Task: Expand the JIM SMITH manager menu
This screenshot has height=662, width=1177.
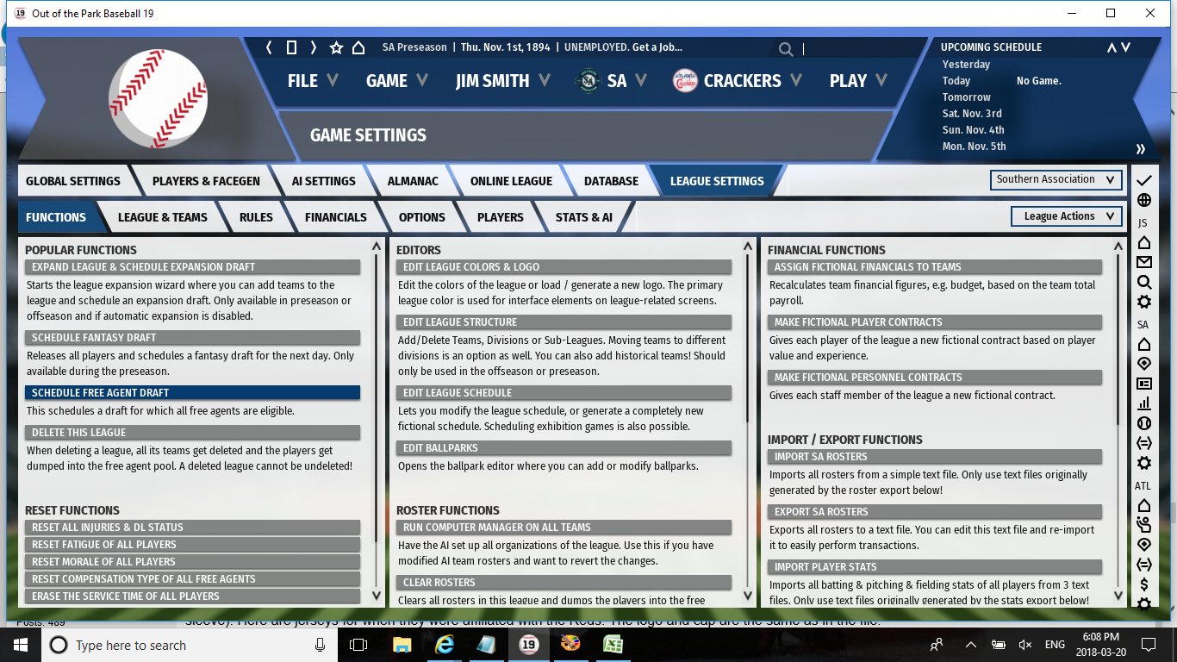Action: click(503, 80)
